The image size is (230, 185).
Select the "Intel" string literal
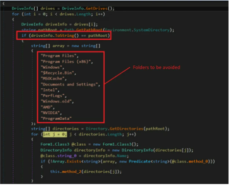tap(49, 90)
